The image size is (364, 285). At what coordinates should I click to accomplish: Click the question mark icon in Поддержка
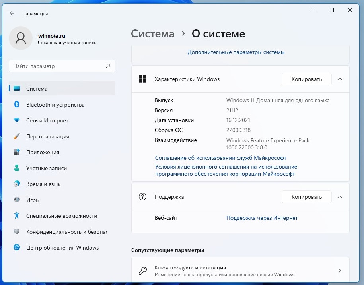tap(142, 196)
